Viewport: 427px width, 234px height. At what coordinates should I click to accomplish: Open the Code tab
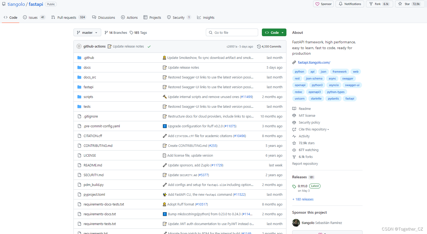(11, 17)
